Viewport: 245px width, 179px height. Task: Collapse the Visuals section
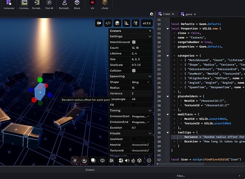[150, 133]
